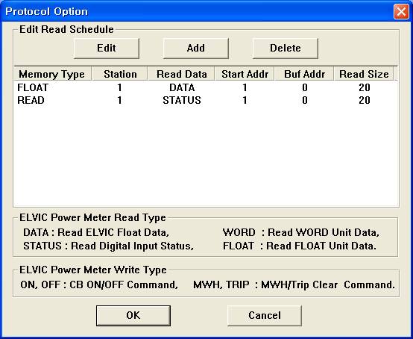The width and height of the screenshot is (413, 339).
Task: Click Read Size 20 in FLOAT row
Action: [365, 87]
